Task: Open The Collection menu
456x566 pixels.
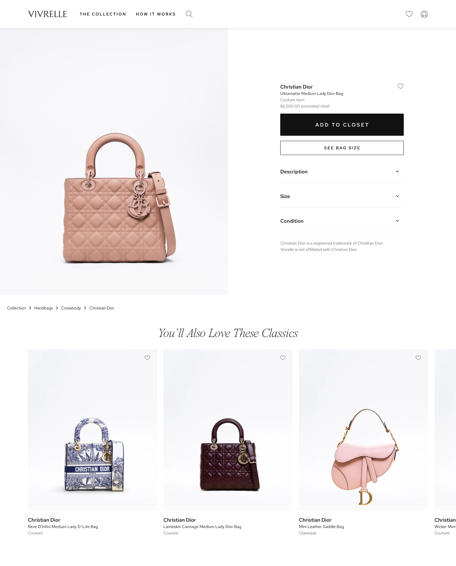Action: (x=103, y=14)
